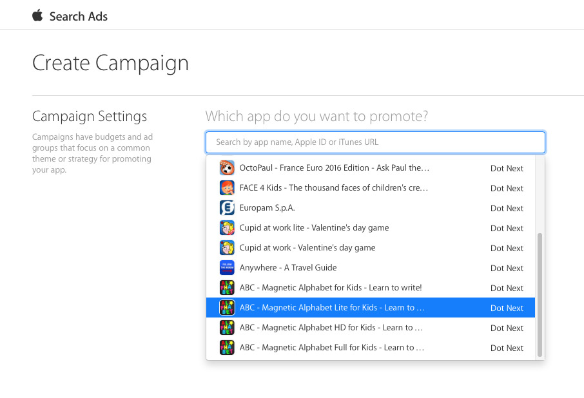Pick Europam S.p.A. app name

coord(267,208)
